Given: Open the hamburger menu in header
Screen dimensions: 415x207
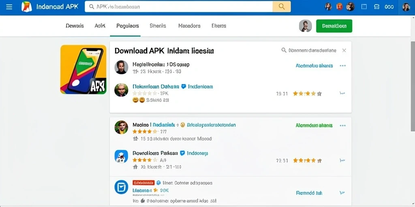Looking at the screenshot, I should point(9,6).
